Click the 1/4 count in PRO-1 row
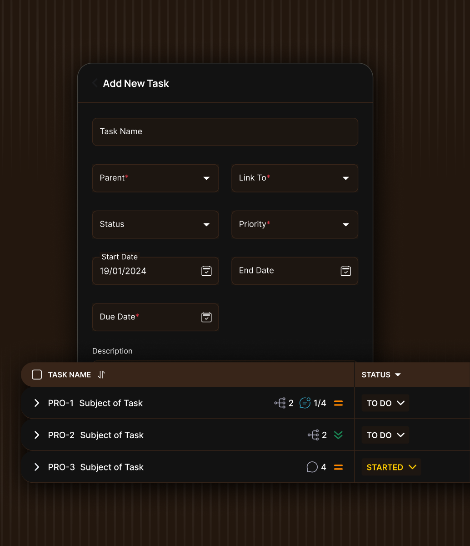The height and width of the screenshot is (546, 470). point(320,403)
